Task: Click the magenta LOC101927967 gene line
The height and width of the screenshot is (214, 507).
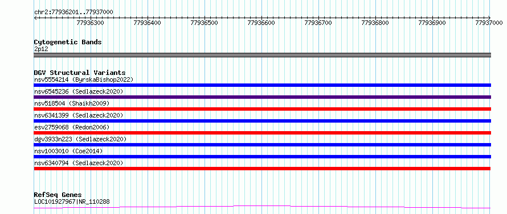Action: pyautogui.click(x=262, y=207)
